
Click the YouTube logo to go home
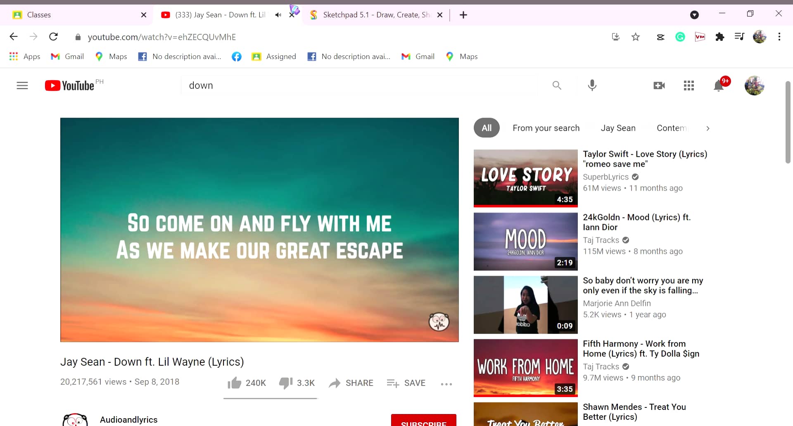70,85
